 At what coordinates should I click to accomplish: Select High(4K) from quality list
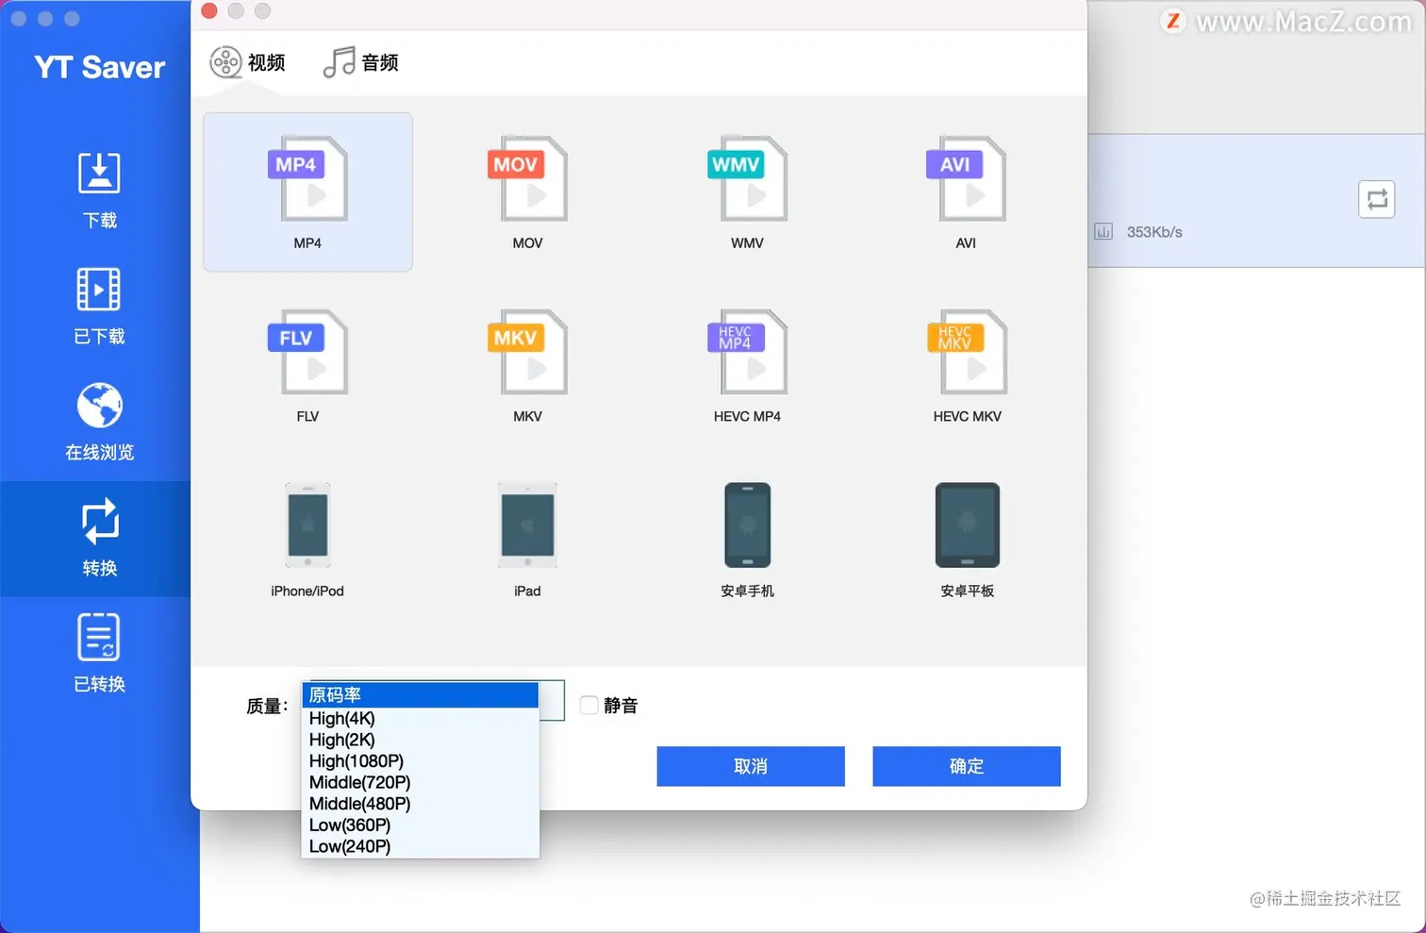(420, 718)
